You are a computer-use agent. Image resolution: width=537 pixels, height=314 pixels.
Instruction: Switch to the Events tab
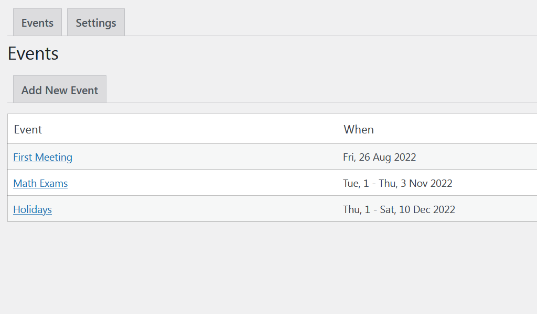(37, 22)
